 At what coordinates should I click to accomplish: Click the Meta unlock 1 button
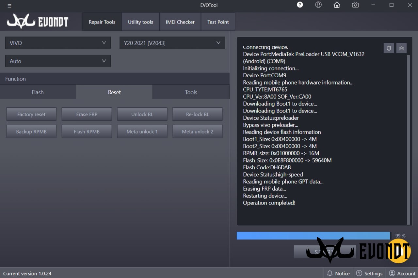click(142, 131)
